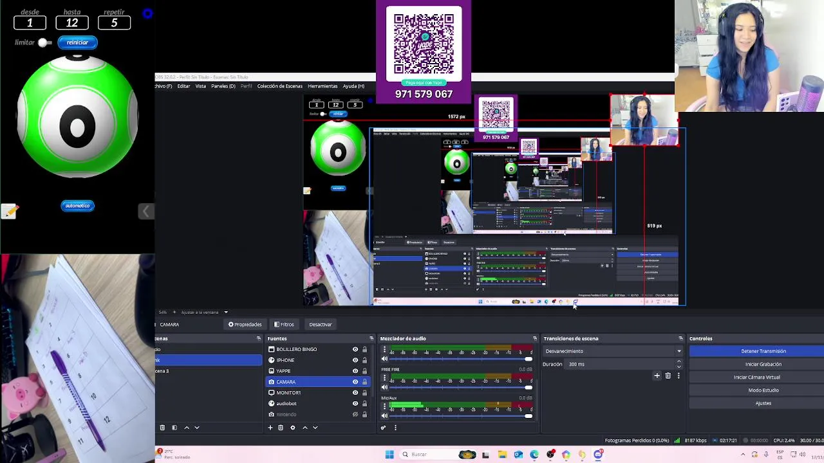Image resolution: width=824 pixels, height=463 pixels.
Task: Click the reiniciar button in the bingo panel
Action: (x=77, y=42)
